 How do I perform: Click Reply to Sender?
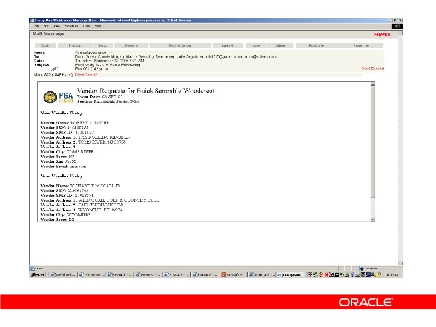(180, 45)
